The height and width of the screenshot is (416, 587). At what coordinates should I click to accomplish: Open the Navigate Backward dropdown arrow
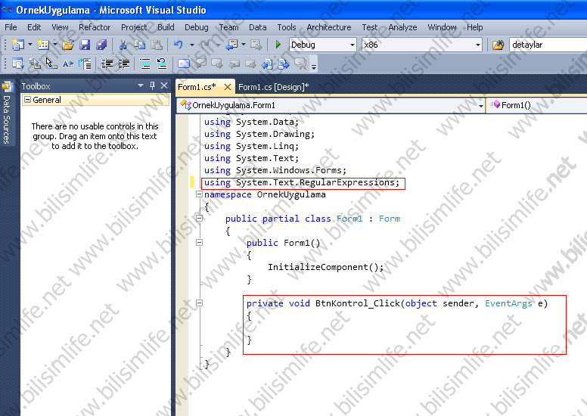(x=244, y=45)
